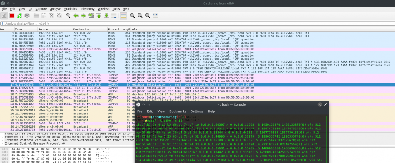Sort by the Info column header
The width and height of the screenshot is (395, 163).
263,29
